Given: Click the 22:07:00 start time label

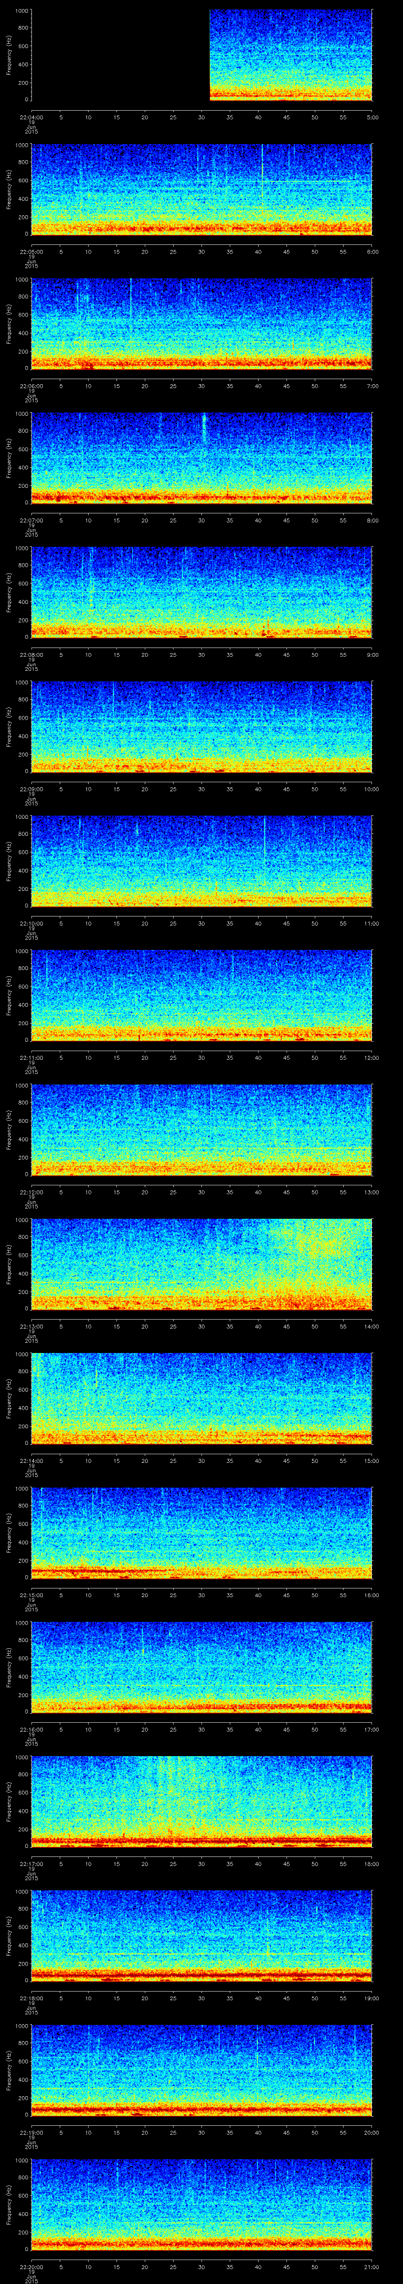Looking at the screenshot, I should (31, 520).
